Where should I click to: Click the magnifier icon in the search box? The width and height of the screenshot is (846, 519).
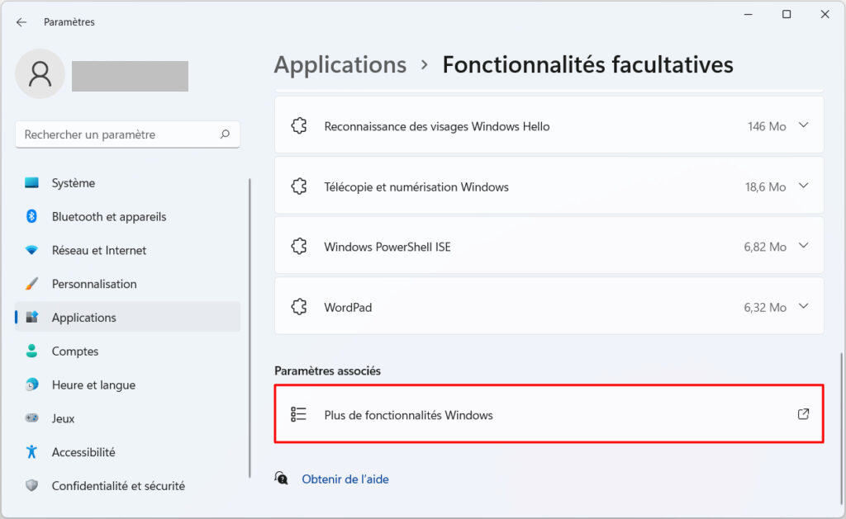coord(225,134)
